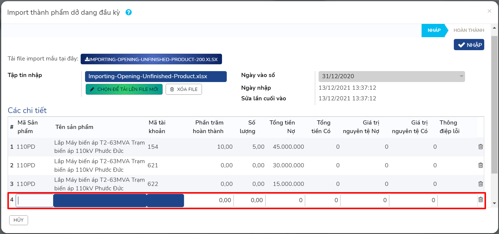Switch to the HOÀN THÀNH step tab
The height and width of the screenshot is (234, 499).
(x=469, y=30)
